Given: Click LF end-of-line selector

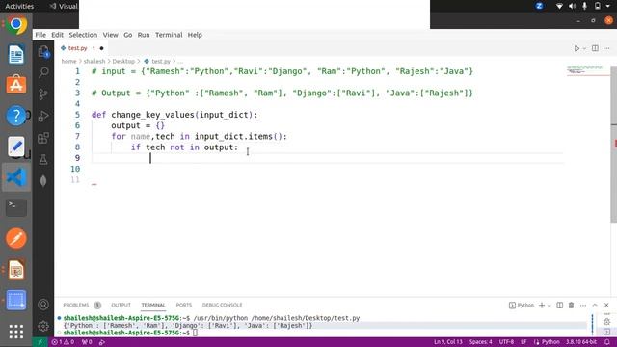Looking at the screenshot, I should point(523,342).
